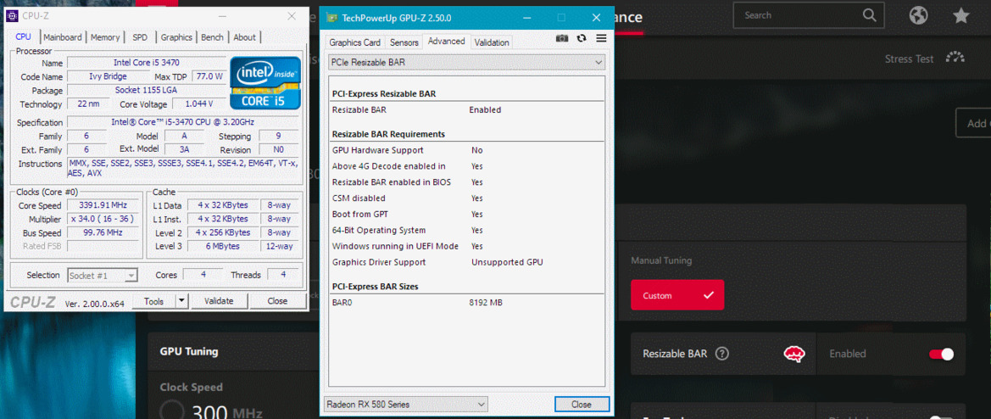Open GPU-Z Validation tab
Screen dimensions: 991x419
492,42
